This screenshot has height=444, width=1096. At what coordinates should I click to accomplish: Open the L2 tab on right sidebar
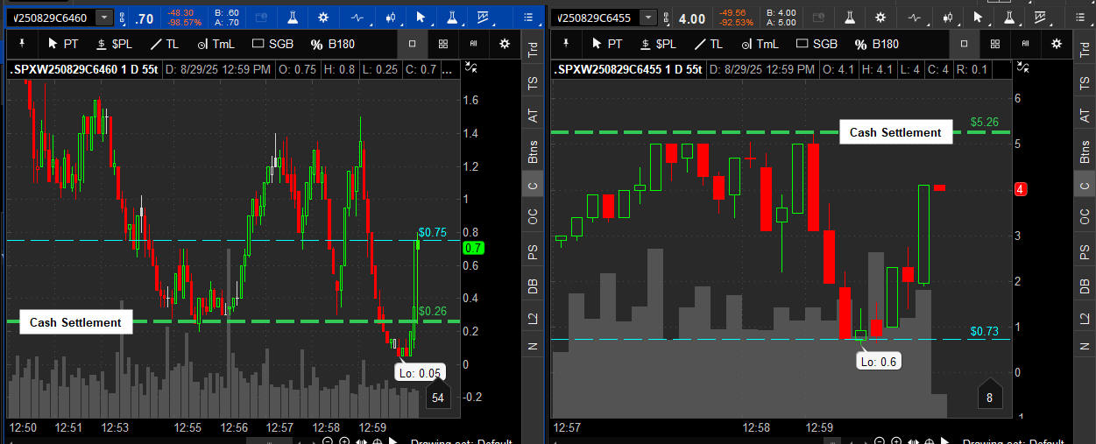tap(1084, 319)
